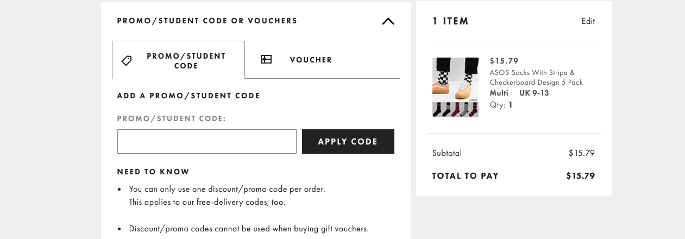685x239 pixels.
Task: Click the Need To Know heading
Action: [x=153, y=172]
